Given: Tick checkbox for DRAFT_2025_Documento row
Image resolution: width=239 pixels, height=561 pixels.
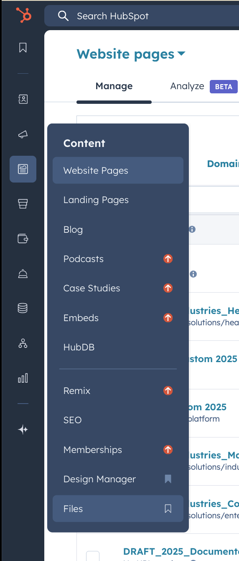Looking at the screenshot, I should point(93,556).
